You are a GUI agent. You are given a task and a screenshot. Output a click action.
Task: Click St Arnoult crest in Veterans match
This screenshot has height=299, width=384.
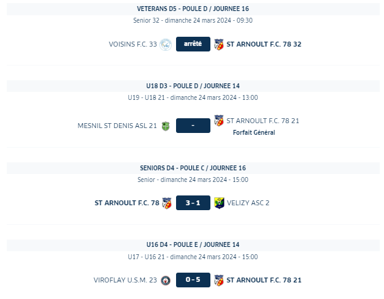[x=219, y=45]
